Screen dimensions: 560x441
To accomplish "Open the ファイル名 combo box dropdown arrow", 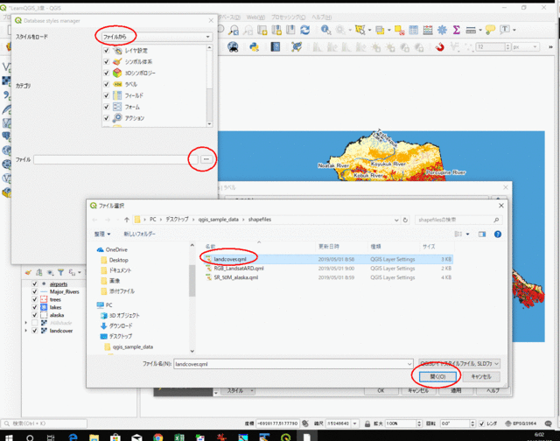I will 409,364.
